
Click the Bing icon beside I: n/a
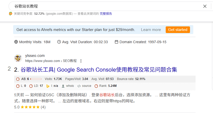(48, 86)
